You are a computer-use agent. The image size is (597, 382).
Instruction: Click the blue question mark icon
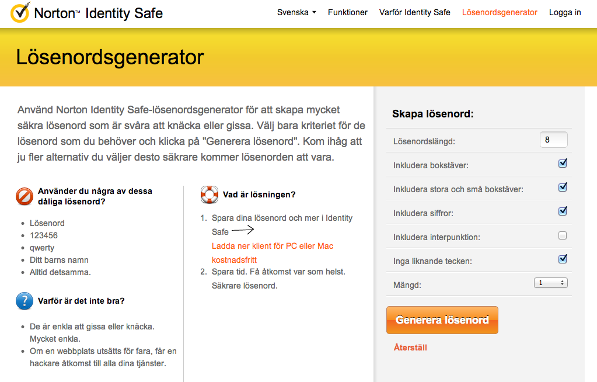point(25,301)
